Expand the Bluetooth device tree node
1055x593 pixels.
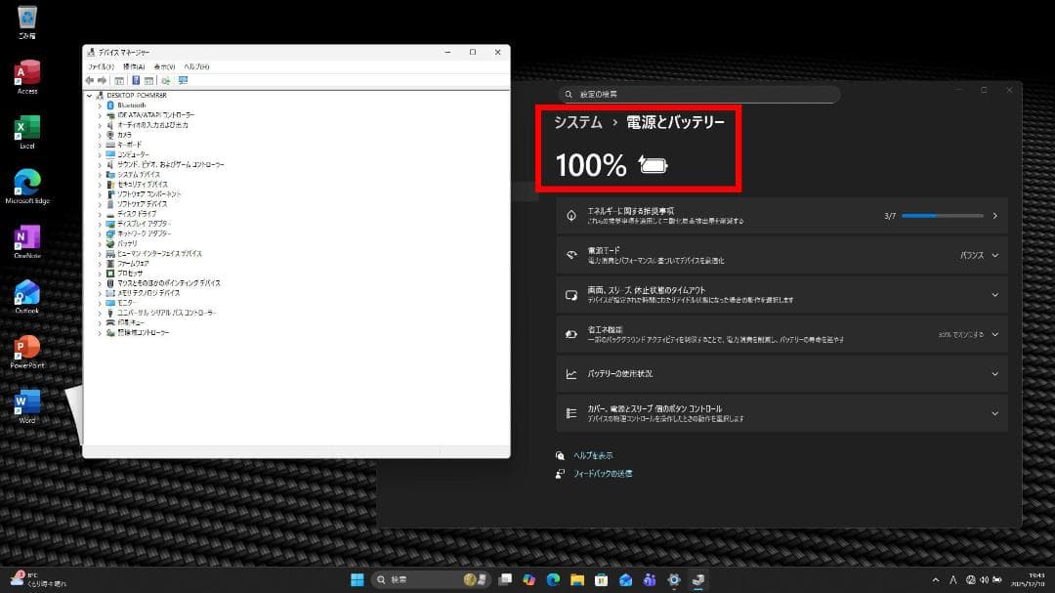(101, 105)
